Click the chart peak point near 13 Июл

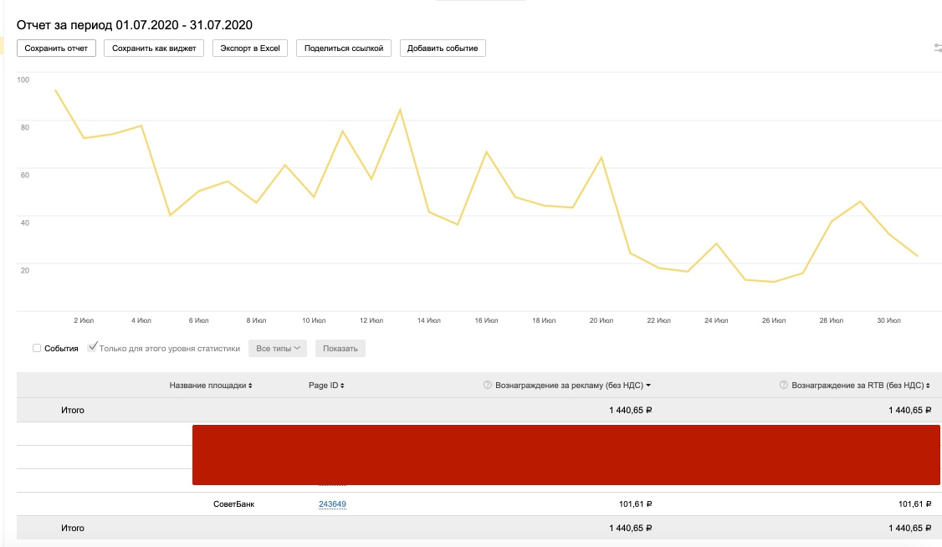pos(400,110)
